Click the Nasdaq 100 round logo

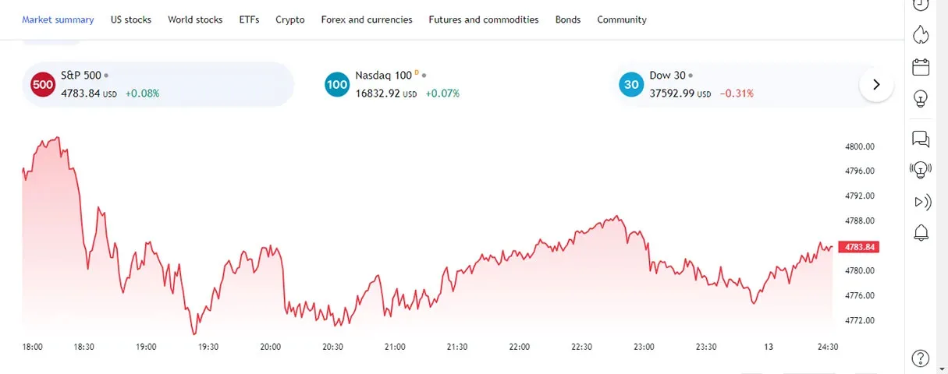(337, 84)
